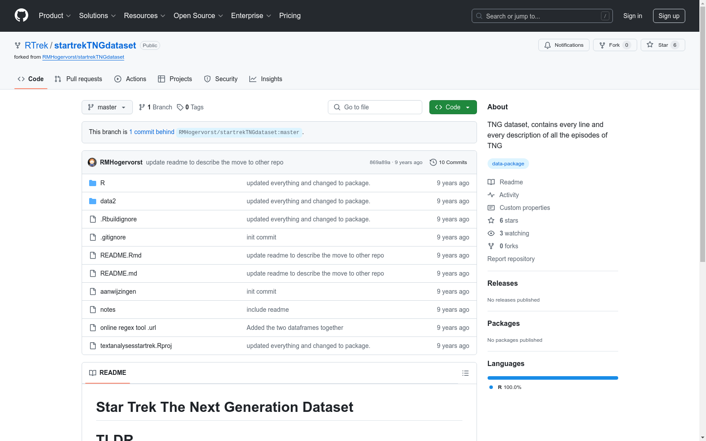The image size is (706, 441).
Task: Open the Pull requests tab
Action: pos(79,79)
